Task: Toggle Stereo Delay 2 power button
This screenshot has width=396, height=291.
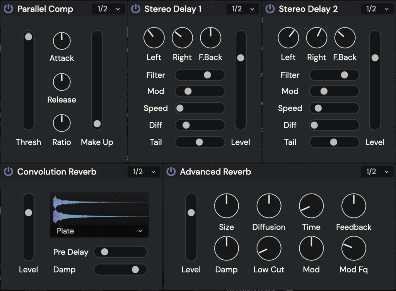Action: tap(270, 9)
